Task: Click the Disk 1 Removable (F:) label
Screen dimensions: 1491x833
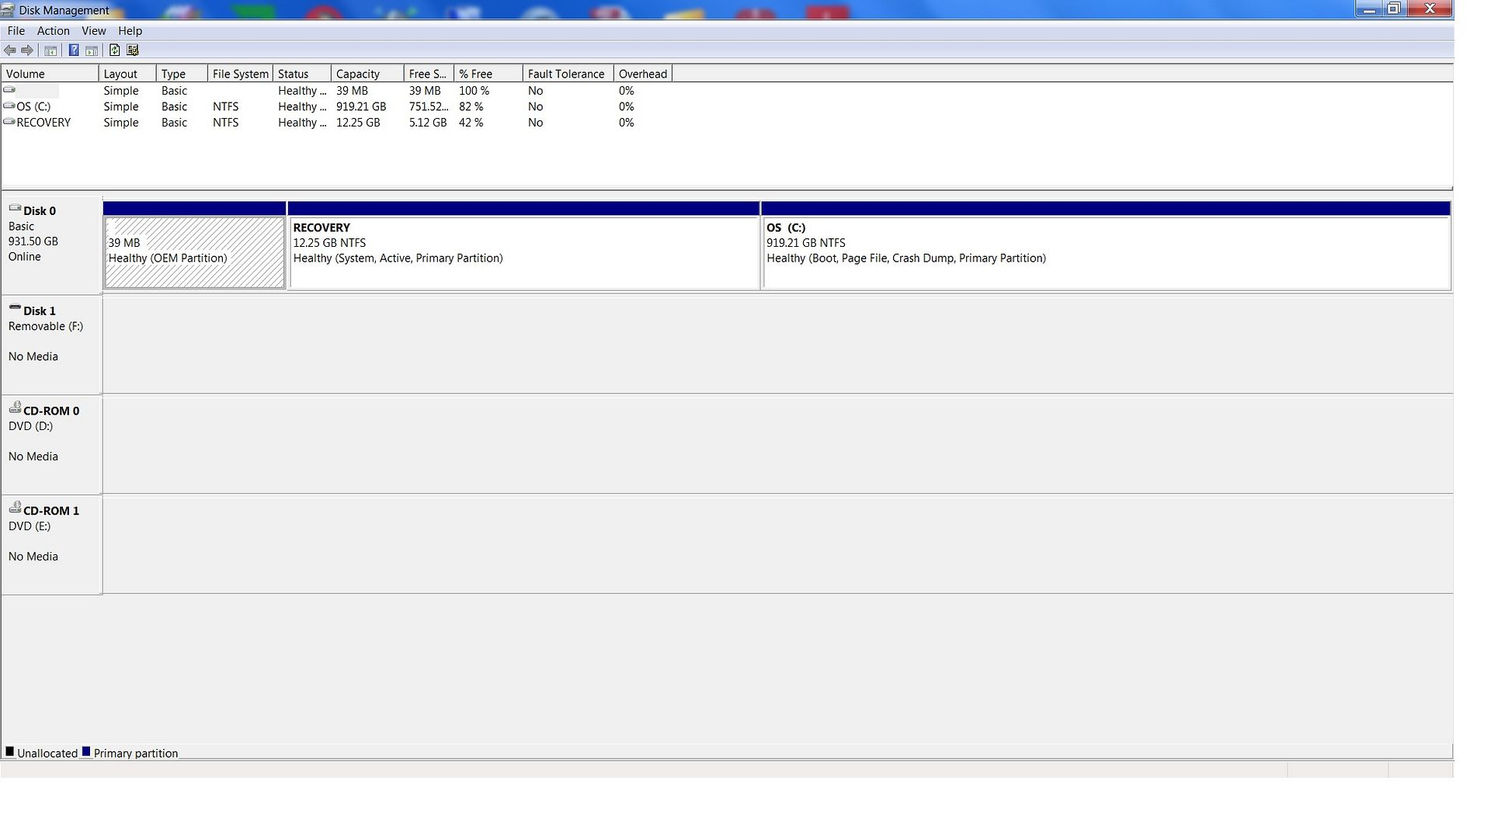Action: [x=45, y=327]
